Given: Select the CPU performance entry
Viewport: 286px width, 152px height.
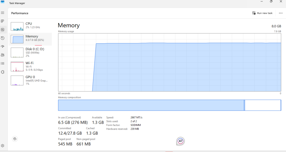Looking at the screenshot, I should pos(30,26).
